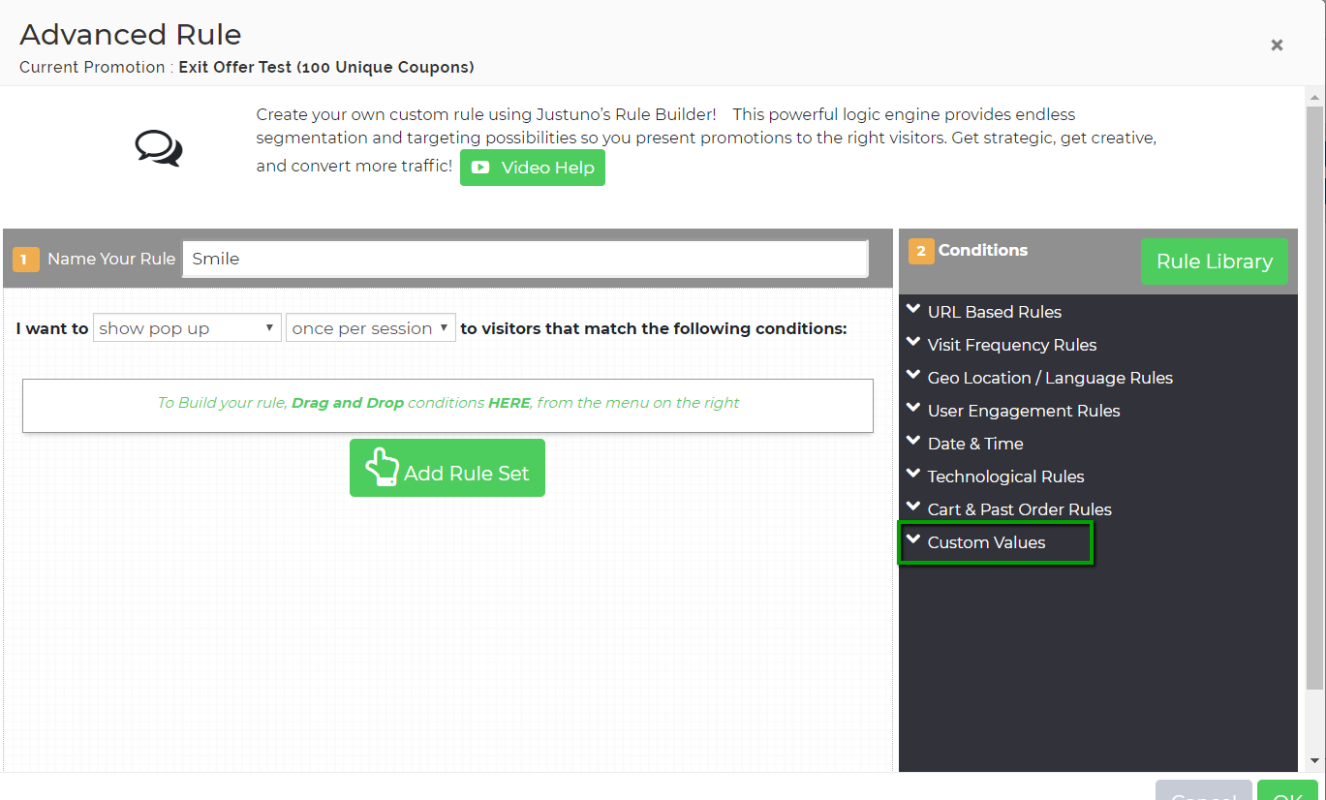
Task: Expand URL Based Rules chevron
Action: (x=912, y=311)
